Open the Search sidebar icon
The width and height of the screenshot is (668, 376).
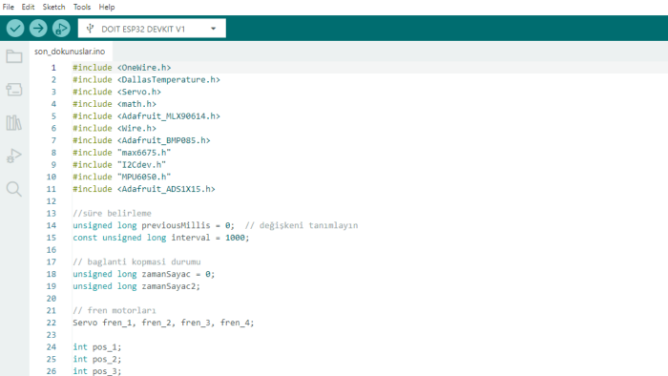(14, 189)
